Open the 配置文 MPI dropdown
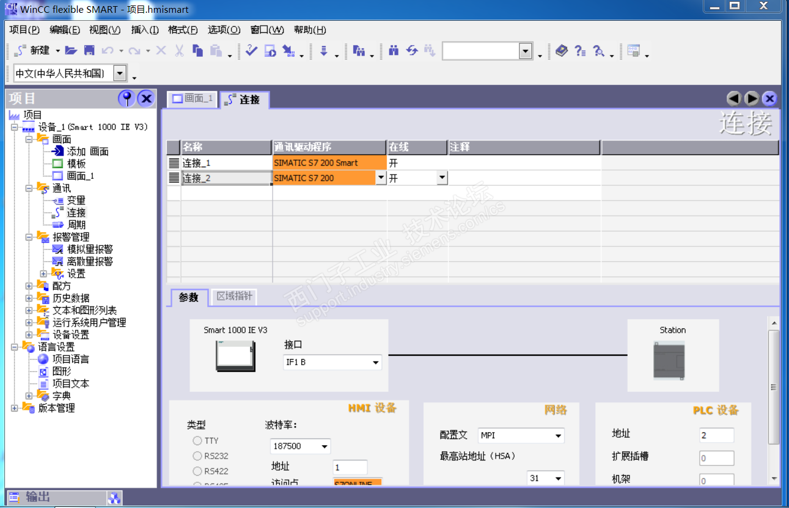The image size is (789, 508). [x=558, y=435]
